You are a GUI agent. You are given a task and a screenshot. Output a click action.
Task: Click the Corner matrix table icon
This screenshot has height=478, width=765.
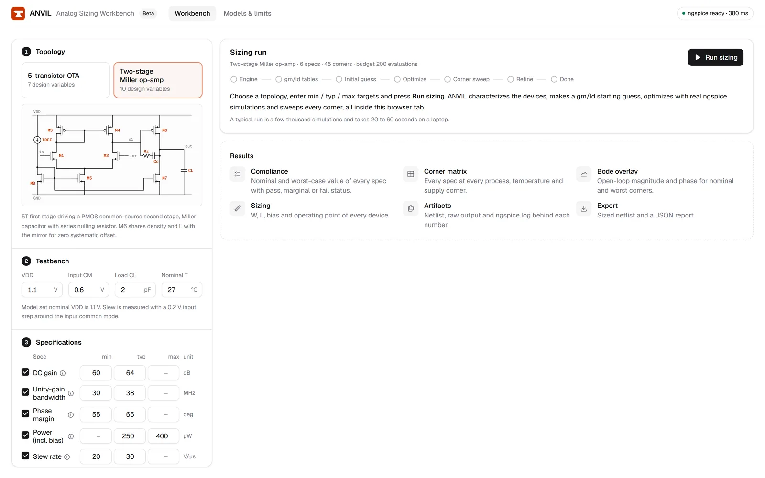tap(411, 174)
